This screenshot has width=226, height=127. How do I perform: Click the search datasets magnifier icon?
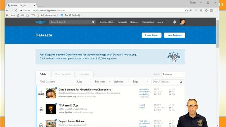tap(181, 81)
